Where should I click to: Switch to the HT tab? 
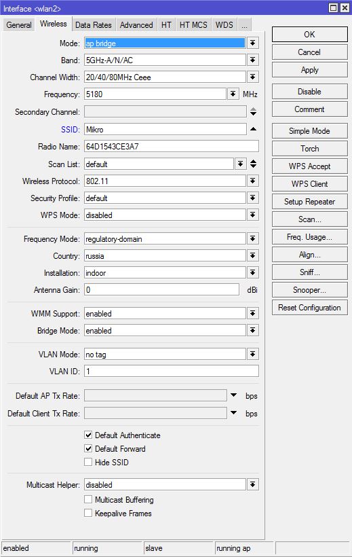pos(166,25)
